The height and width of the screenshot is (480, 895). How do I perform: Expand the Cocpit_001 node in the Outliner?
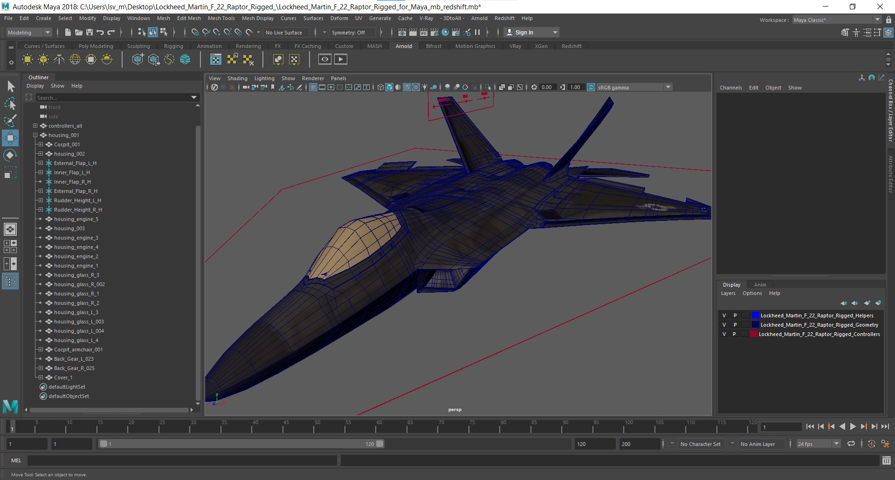[x=41, y=144]
